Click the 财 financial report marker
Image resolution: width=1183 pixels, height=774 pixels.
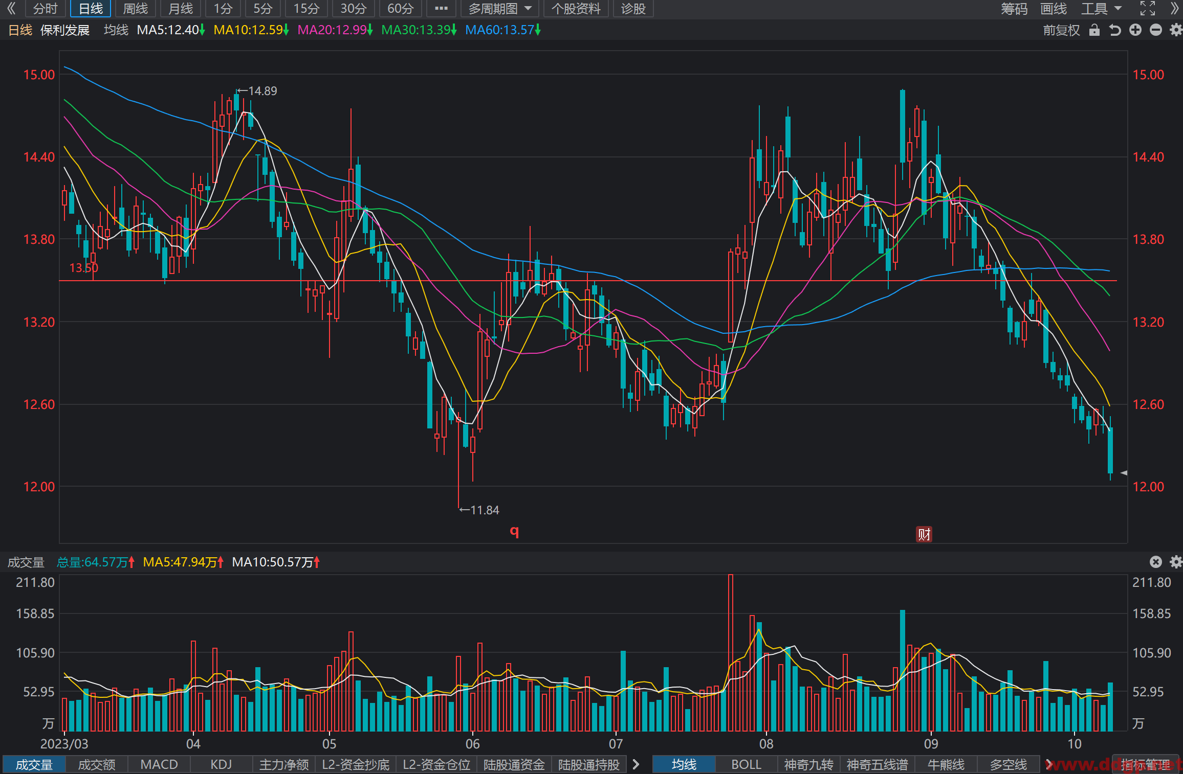[x=924, y=534]
